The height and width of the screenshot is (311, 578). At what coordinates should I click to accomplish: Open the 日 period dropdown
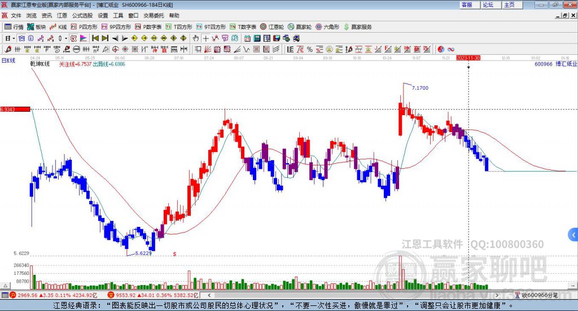pos(10,38)
